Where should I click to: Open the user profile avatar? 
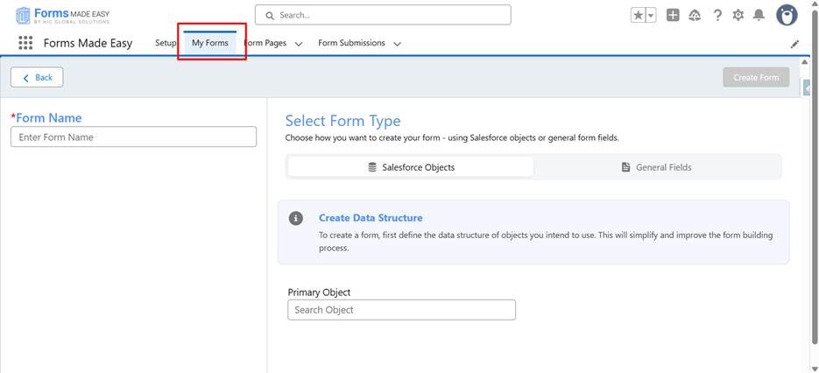pos(787,15)
